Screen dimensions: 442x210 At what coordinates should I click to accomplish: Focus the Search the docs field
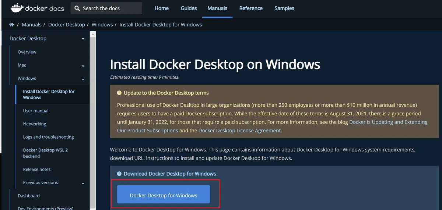[106, 8]
